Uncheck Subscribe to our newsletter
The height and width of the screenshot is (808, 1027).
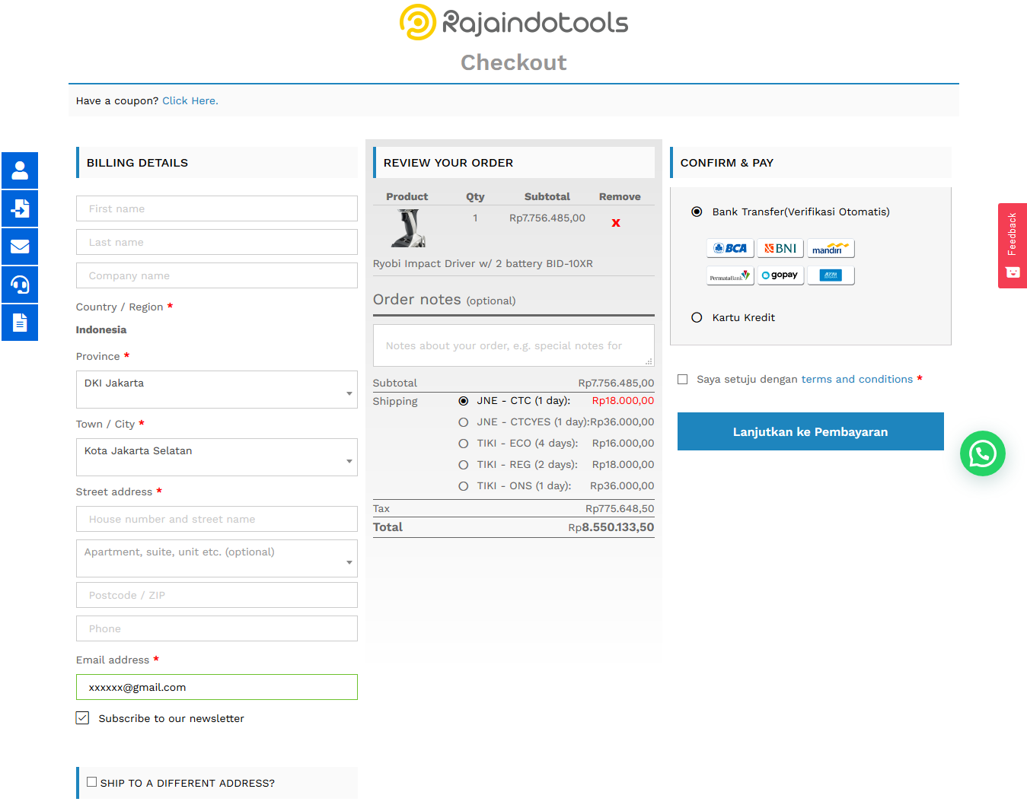coord(82,717)
